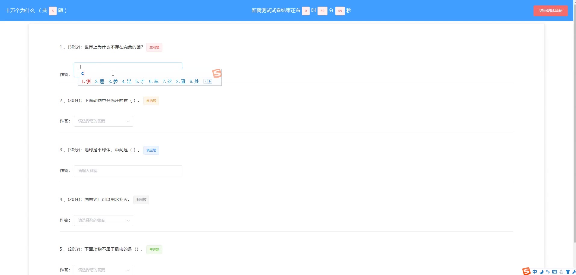Image resolution: width=576 pixels, height=275 pixels.
Task: Click question text 油着火后可以用水扑灭
Action: click(107, 199)
